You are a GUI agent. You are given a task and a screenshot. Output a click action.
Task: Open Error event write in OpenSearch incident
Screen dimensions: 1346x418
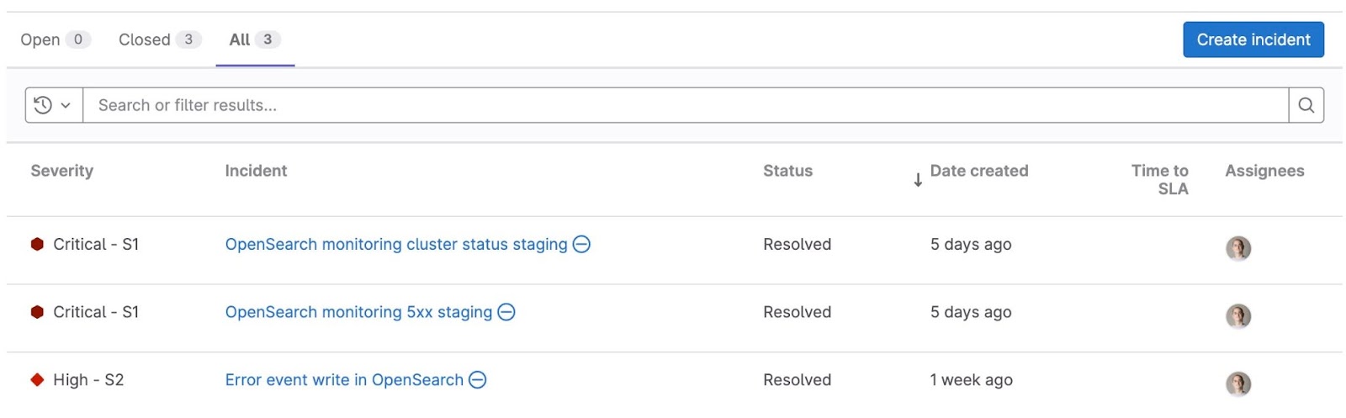pos(344,380)
